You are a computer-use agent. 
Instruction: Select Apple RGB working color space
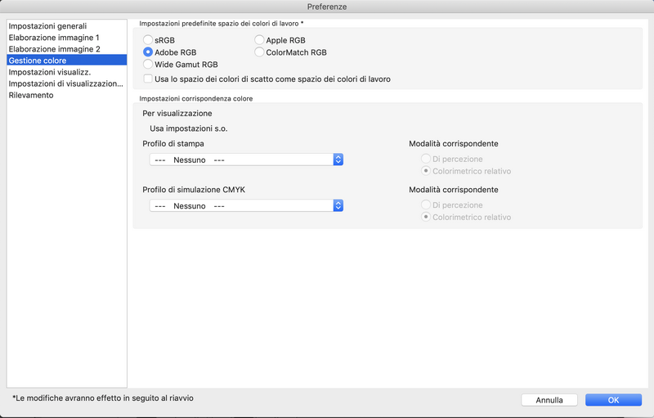click(x=259, y=39)
